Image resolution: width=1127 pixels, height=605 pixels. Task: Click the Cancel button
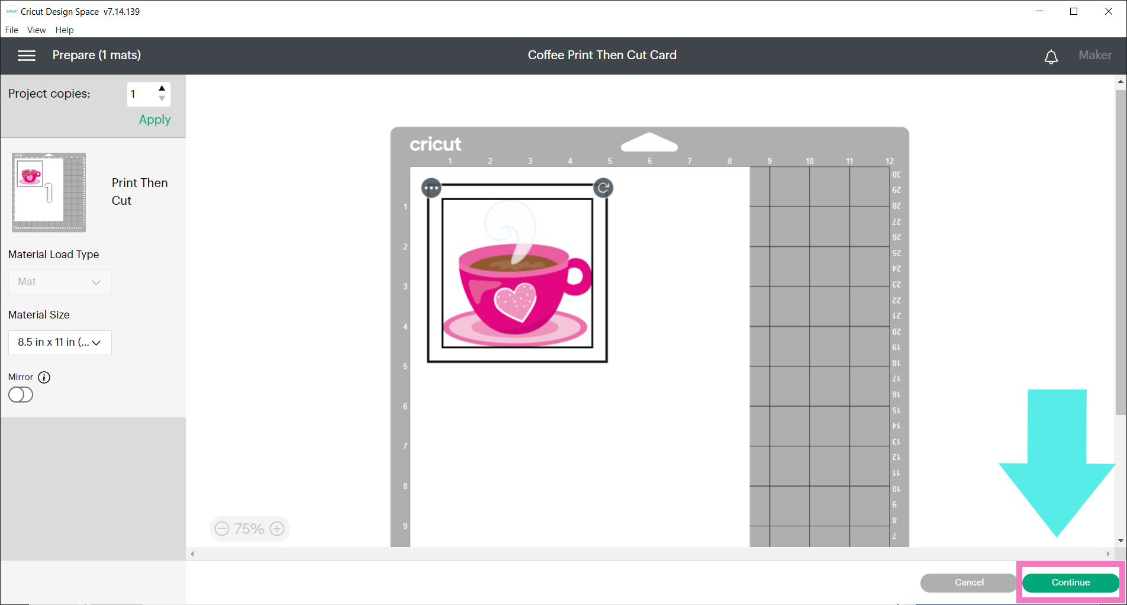968,583
